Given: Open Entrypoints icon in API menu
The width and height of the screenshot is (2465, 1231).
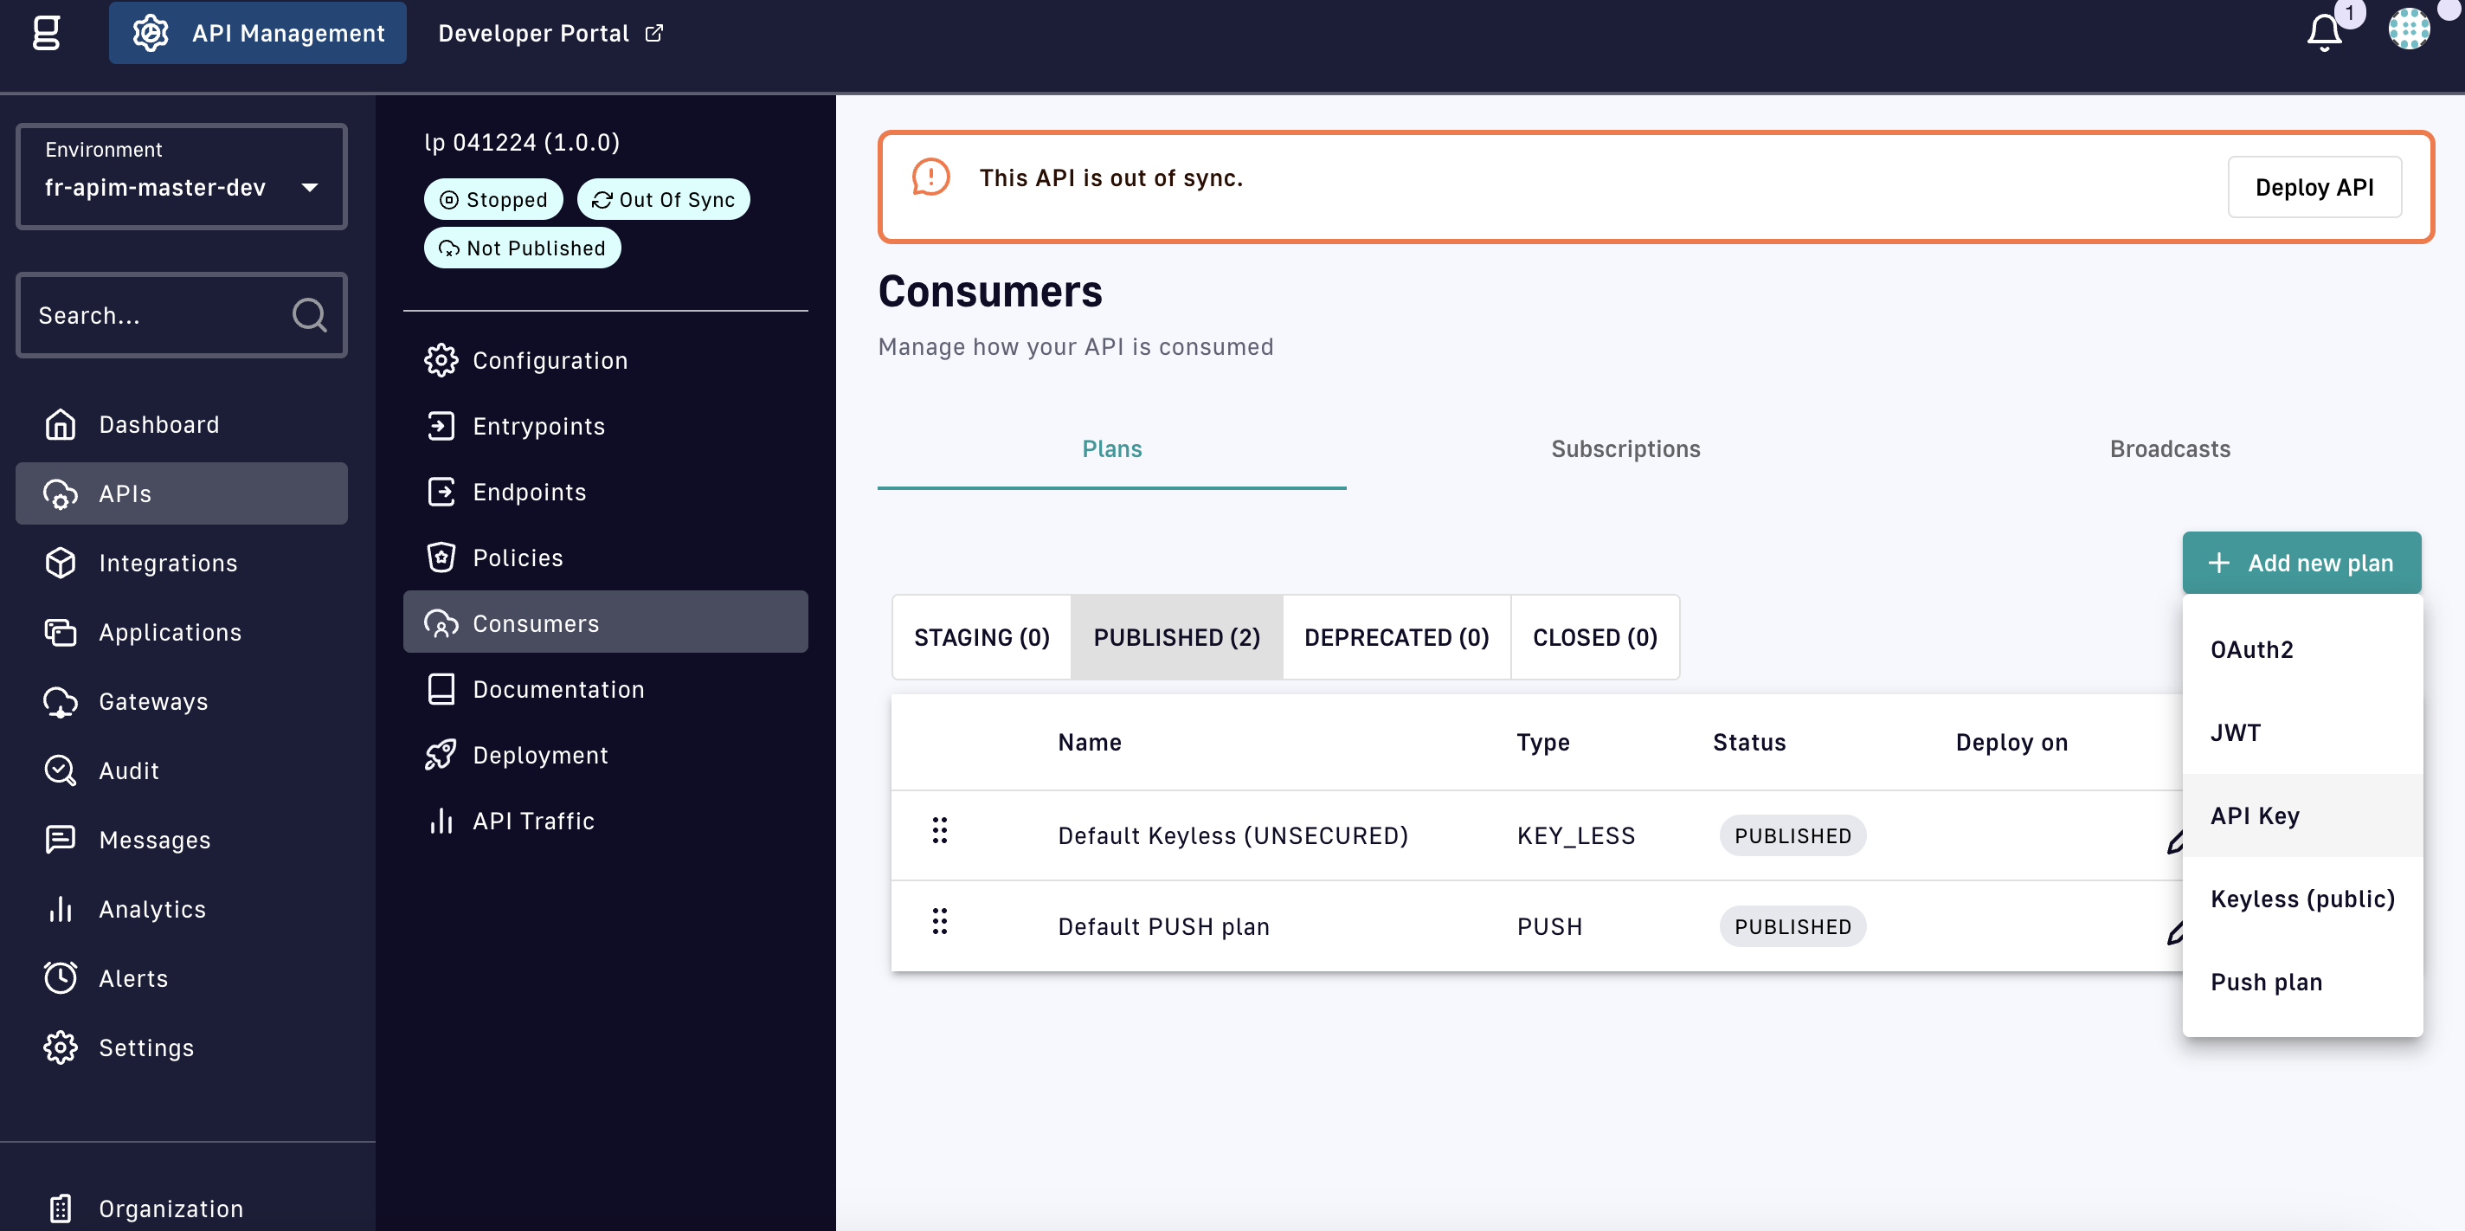Looking at the screenshot, I should pyautogui.click(x=441, y=426).
